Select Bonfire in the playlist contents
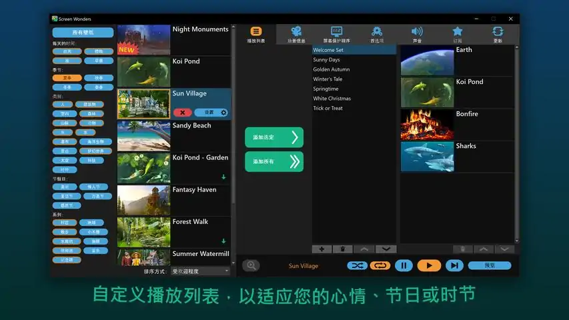The height and width of the screenshot is (320, 569). click(457, 125)
